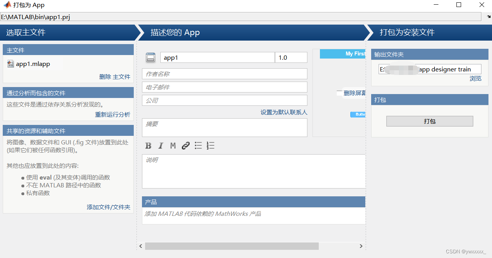Screen dimensions: 492x258
Task: Click 添加文件/文件夹 link
Action: 108,207
